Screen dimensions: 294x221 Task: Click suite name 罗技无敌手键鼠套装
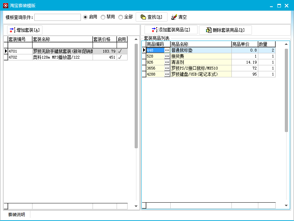(x=63, y=51)
